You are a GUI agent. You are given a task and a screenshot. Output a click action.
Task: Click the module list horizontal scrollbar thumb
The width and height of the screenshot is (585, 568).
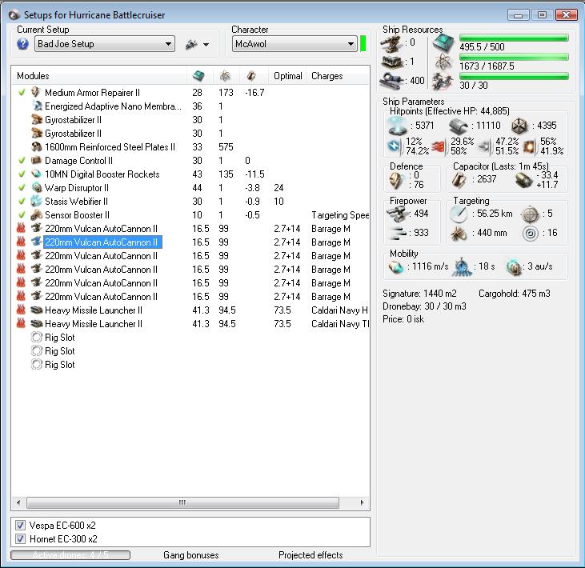pos(182,502)
